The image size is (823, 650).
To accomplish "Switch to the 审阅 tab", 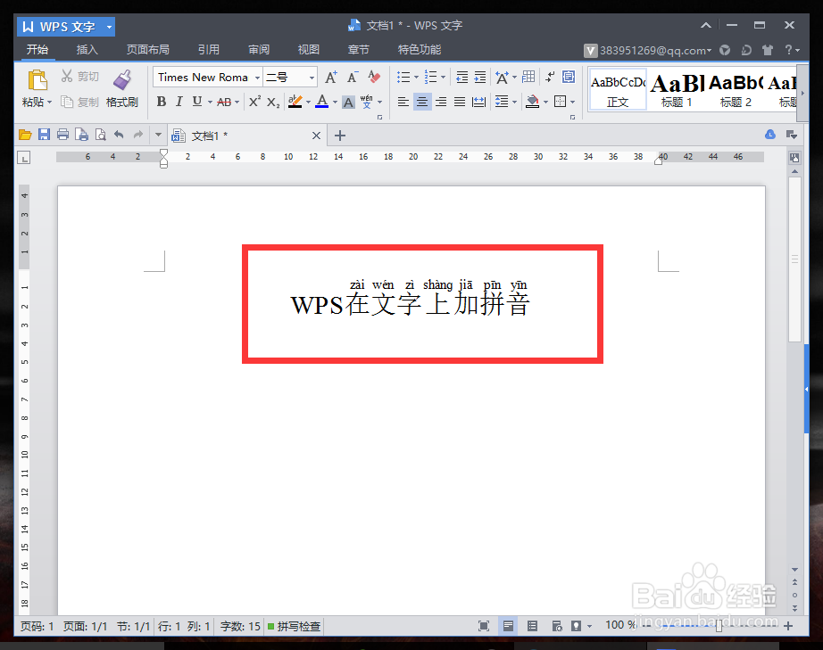I will pyautogui.click(x=259, y=50).
